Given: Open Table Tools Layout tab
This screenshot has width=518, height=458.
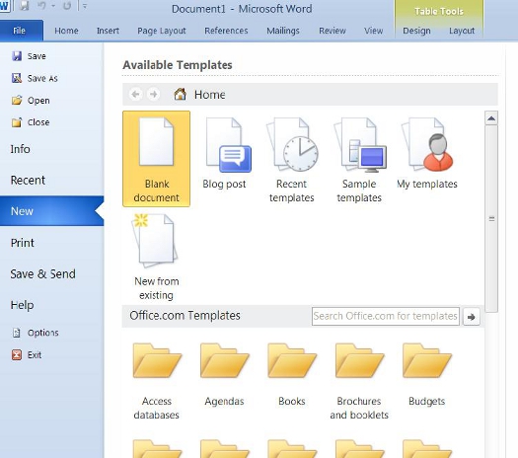Looking at the screenshot, I should 462,31.
